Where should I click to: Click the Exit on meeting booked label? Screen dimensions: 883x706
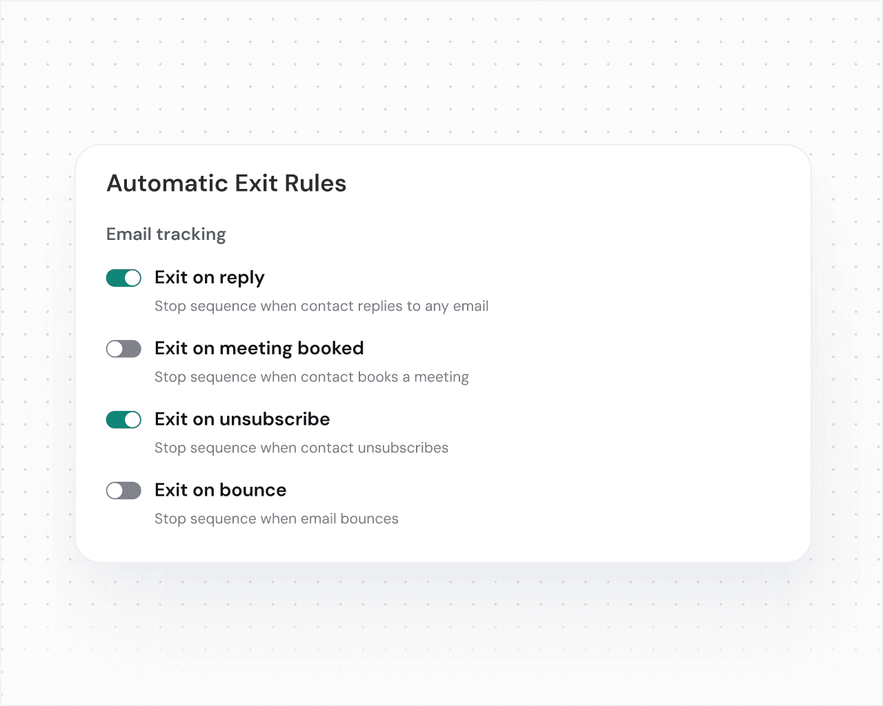coord(259,349)
